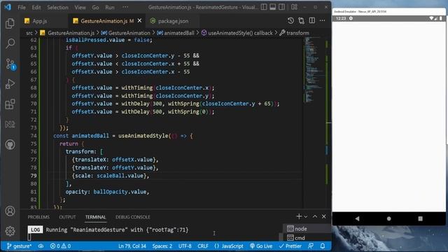This screenshot has height=252, width=448.
Task: Customize layout icon in the title bar
Action: pyautogui.click(x=294, y=7)
